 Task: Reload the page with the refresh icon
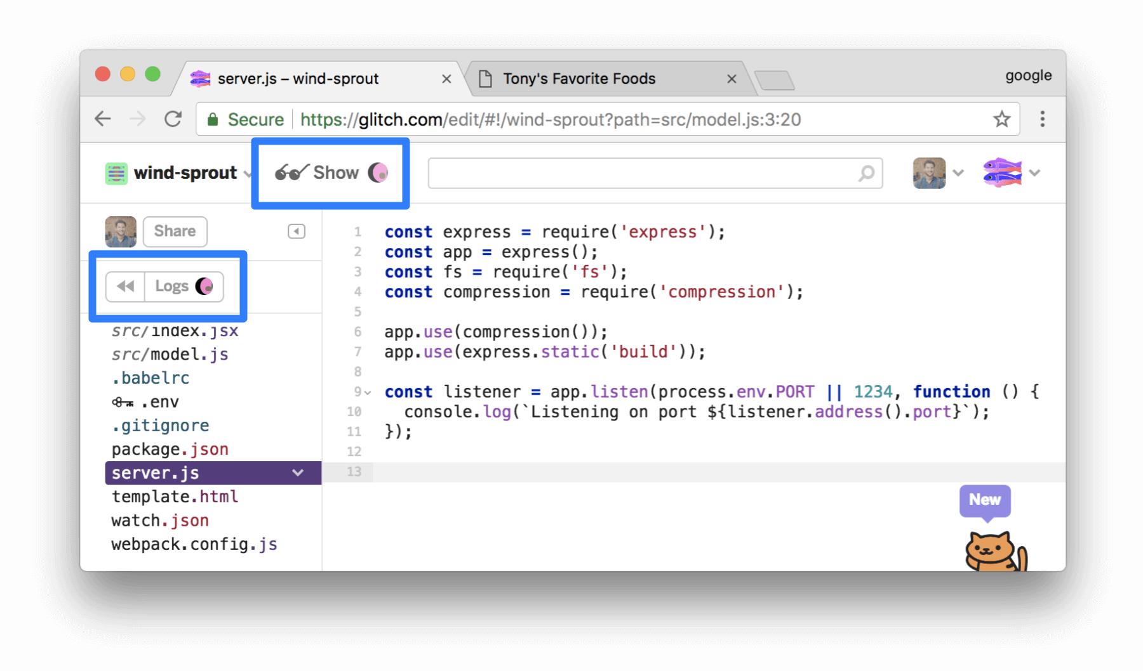[173, 119]
